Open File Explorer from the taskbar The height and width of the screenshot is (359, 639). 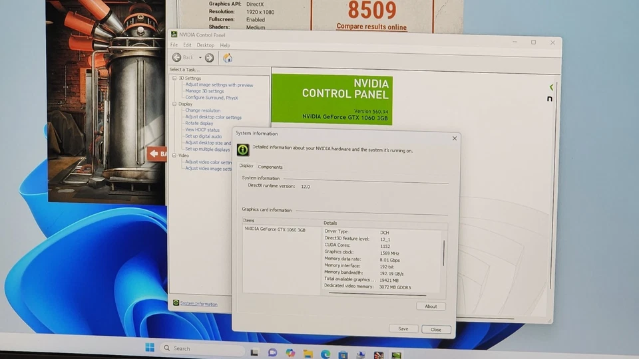point(308,354)
